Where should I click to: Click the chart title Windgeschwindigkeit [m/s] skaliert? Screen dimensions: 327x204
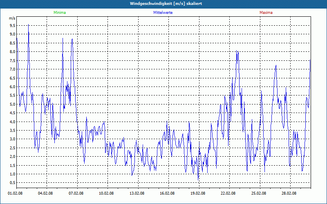[166, 4]
